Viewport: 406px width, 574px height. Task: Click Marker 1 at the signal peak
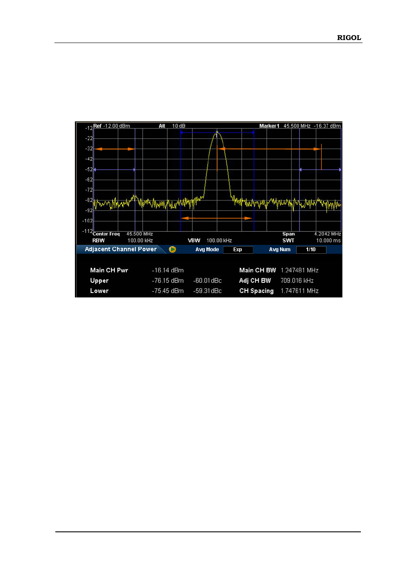[217, 133]
